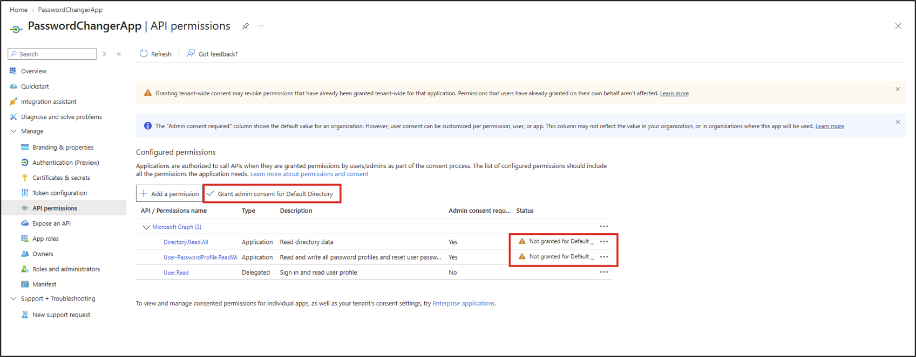Viewport: 916px width, 357px height.
Task: Sort by API / Permissions name column
Action: click(173, 211)
